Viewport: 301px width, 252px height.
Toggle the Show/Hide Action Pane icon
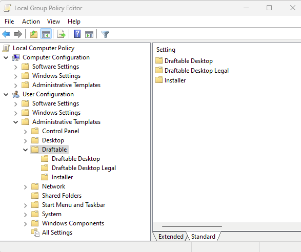(89, 34)
